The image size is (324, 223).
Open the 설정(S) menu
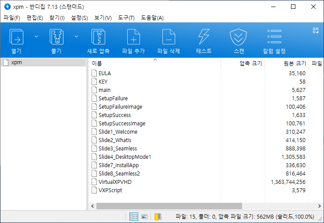click(79, 18)
